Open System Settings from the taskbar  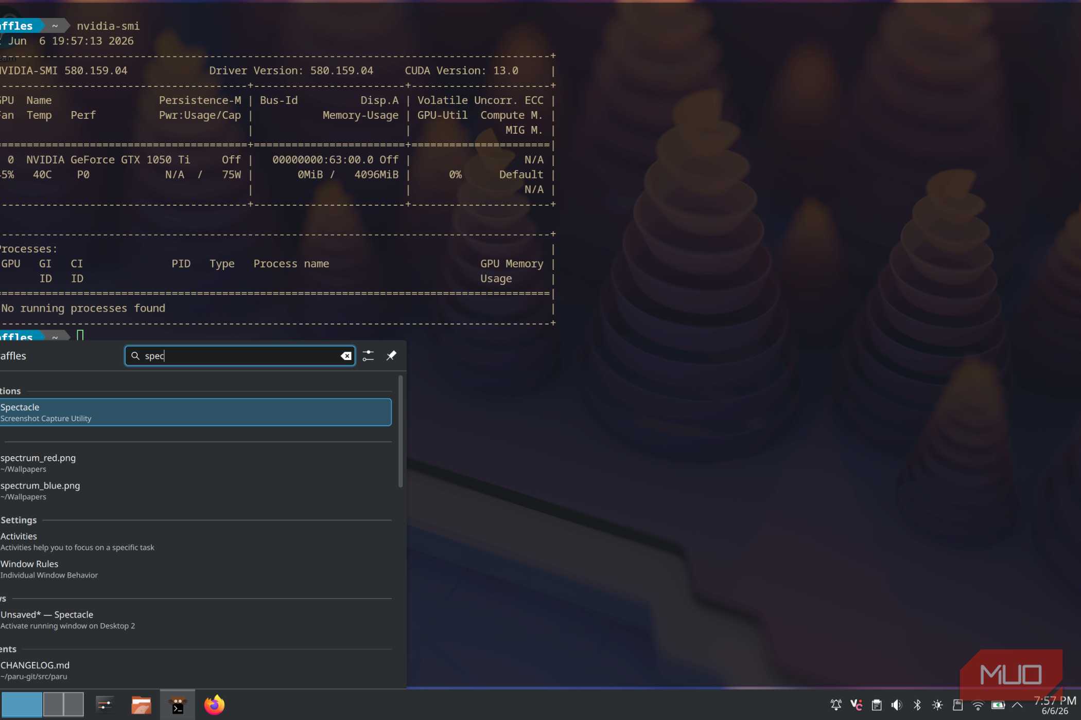(x=105, y=705)
